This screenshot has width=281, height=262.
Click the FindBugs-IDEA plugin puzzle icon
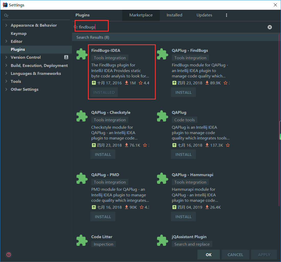pos(82,54)
